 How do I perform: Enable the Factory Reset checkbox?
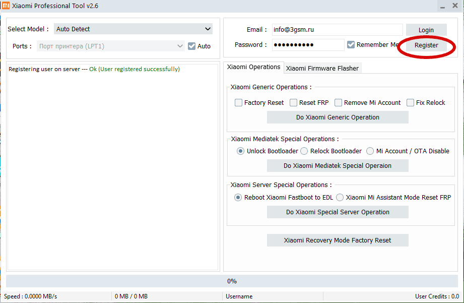pos(238,103)
